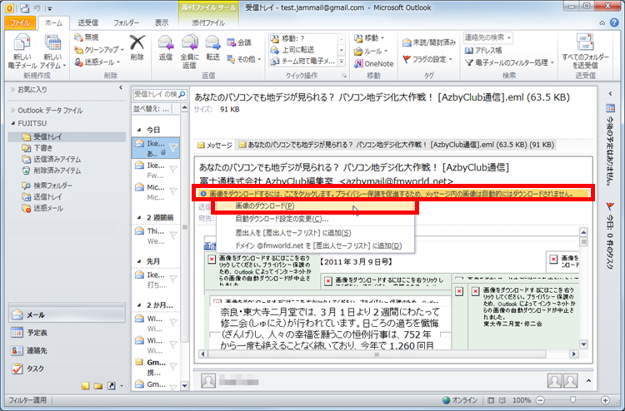The height and width of the screenshot is (411, 625).
Task: Click the zoom in plus button
Action: click(605, 400)
